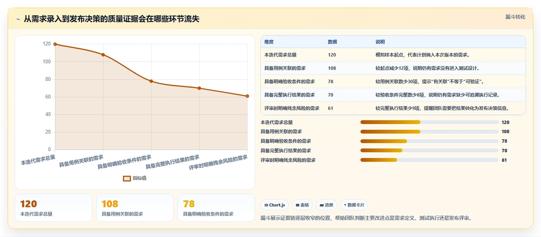Click the 表格 tag
This screenshot has height=237, width=541.
(302, 205)
